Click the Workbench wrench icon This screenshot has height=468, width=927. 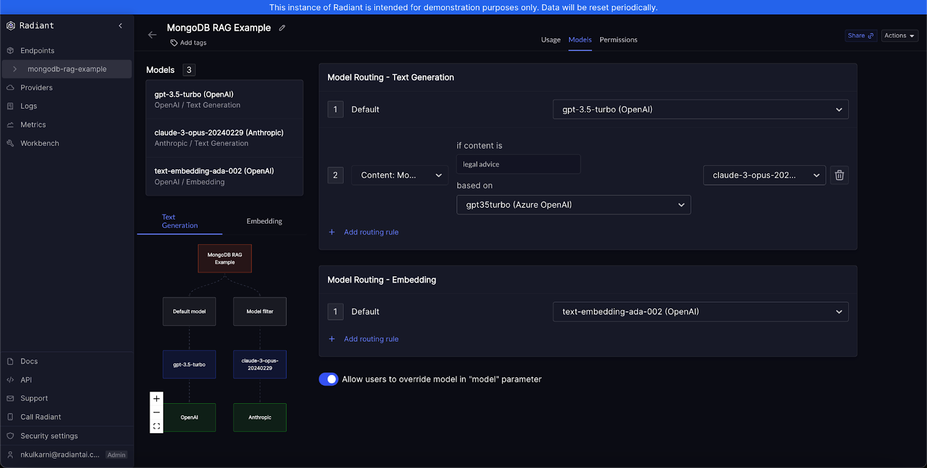pos(10,143)
